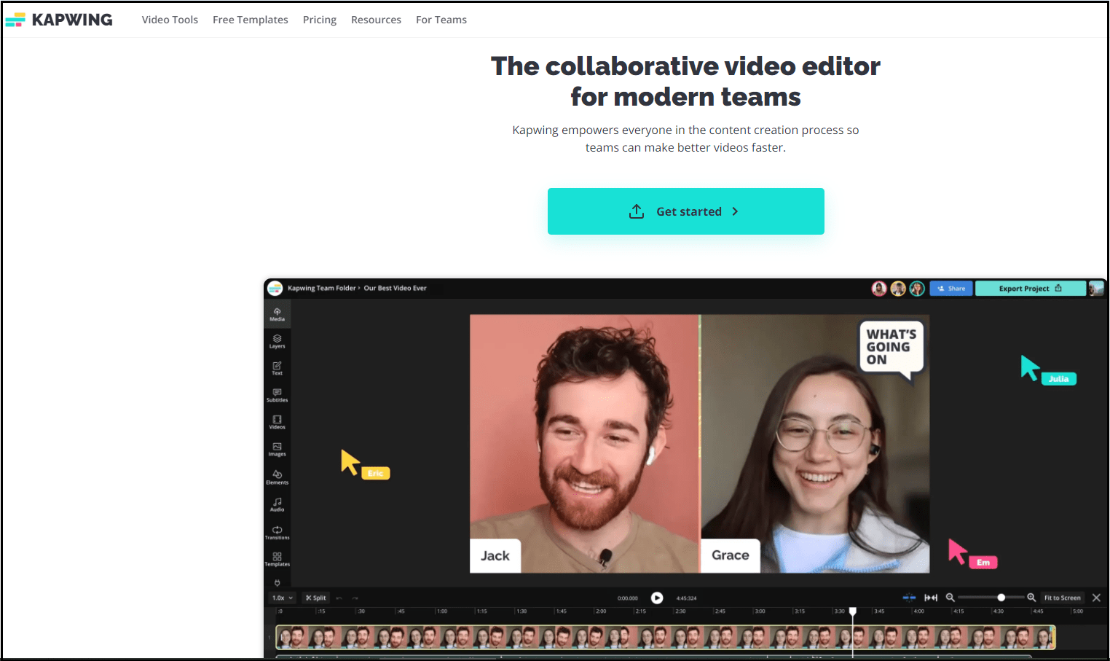Select the Elements icon in sidebar
This screenshot has height=661, width=1110.
point(277,477)
